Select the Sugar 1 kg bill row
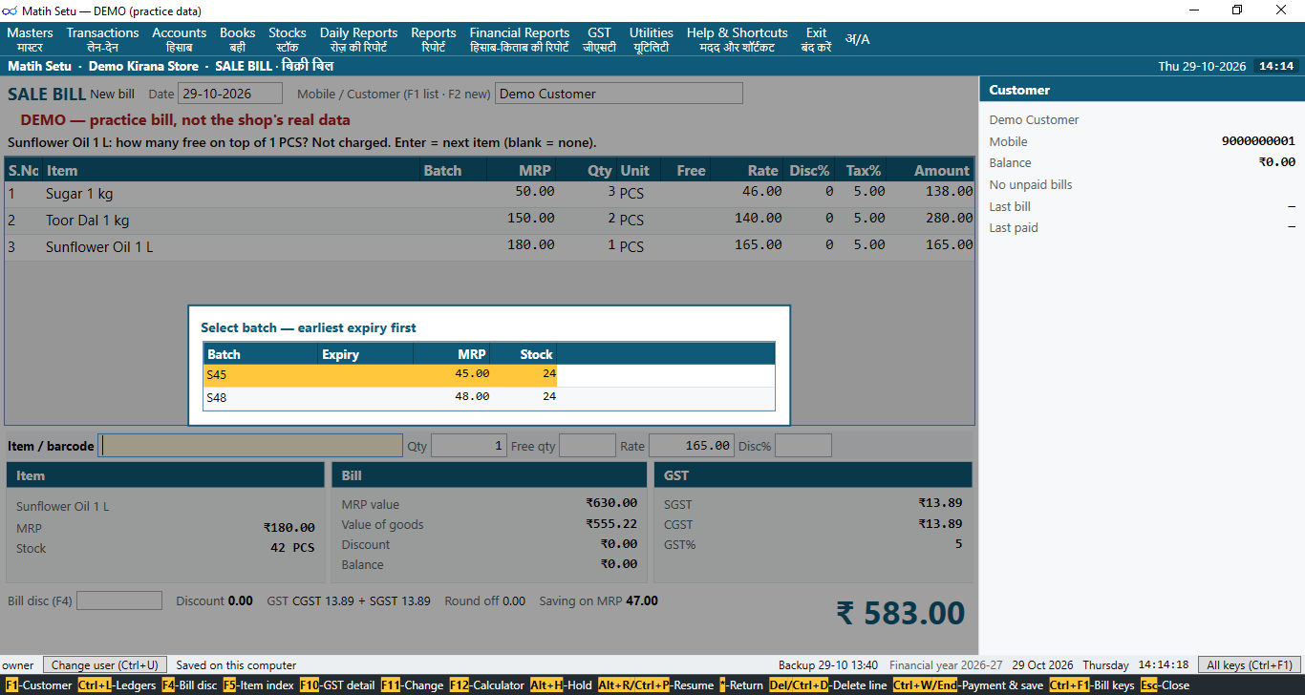This screenshot has width=1305, height=695. point(490,194)
